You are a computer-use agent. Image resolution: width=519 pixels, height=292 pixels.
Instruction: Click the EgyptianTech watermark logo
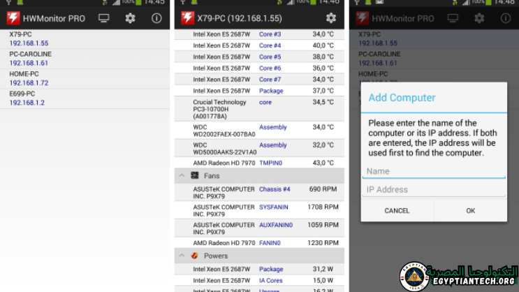(414, 277)
